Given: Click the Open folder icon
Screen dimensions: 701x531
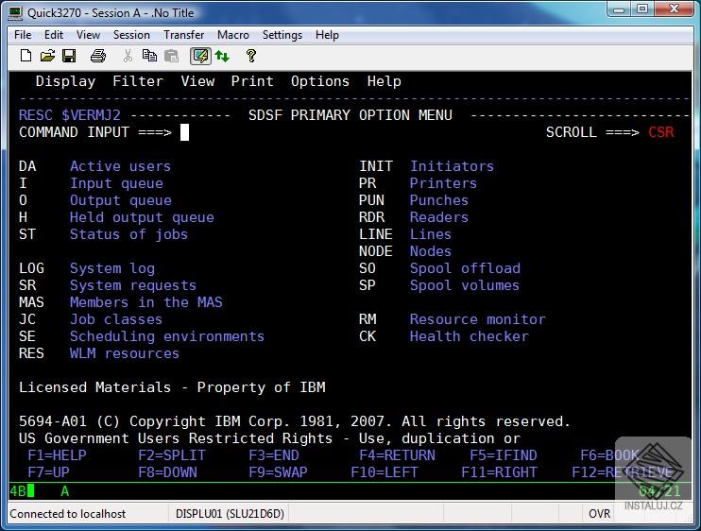Looking at the screenshot, I should point(47,57).
